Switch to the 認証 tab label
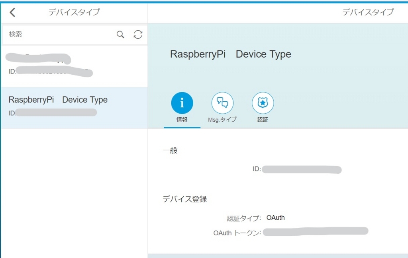 [x=263, y=120]
